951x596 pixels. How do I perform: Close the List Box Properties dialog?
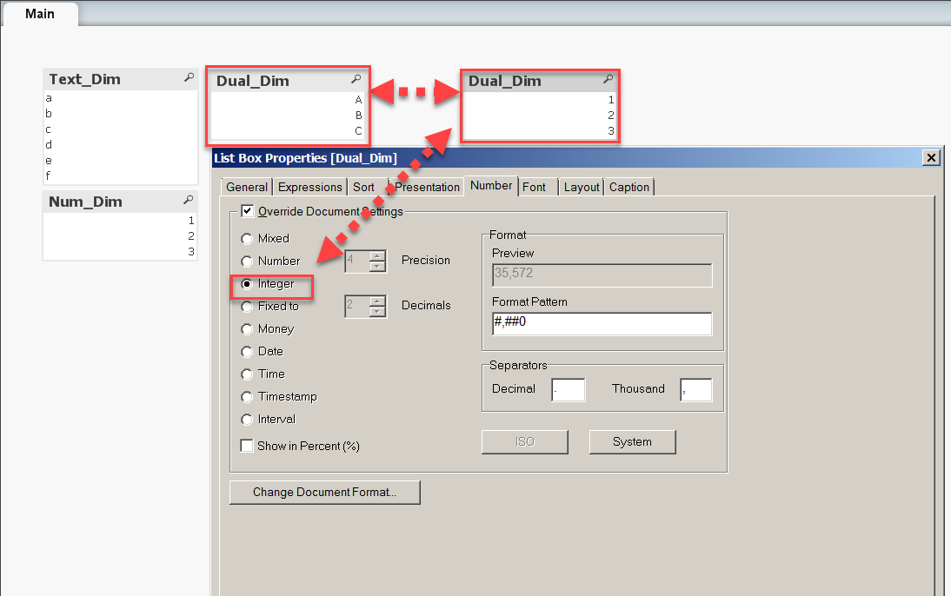click(931, 157)
